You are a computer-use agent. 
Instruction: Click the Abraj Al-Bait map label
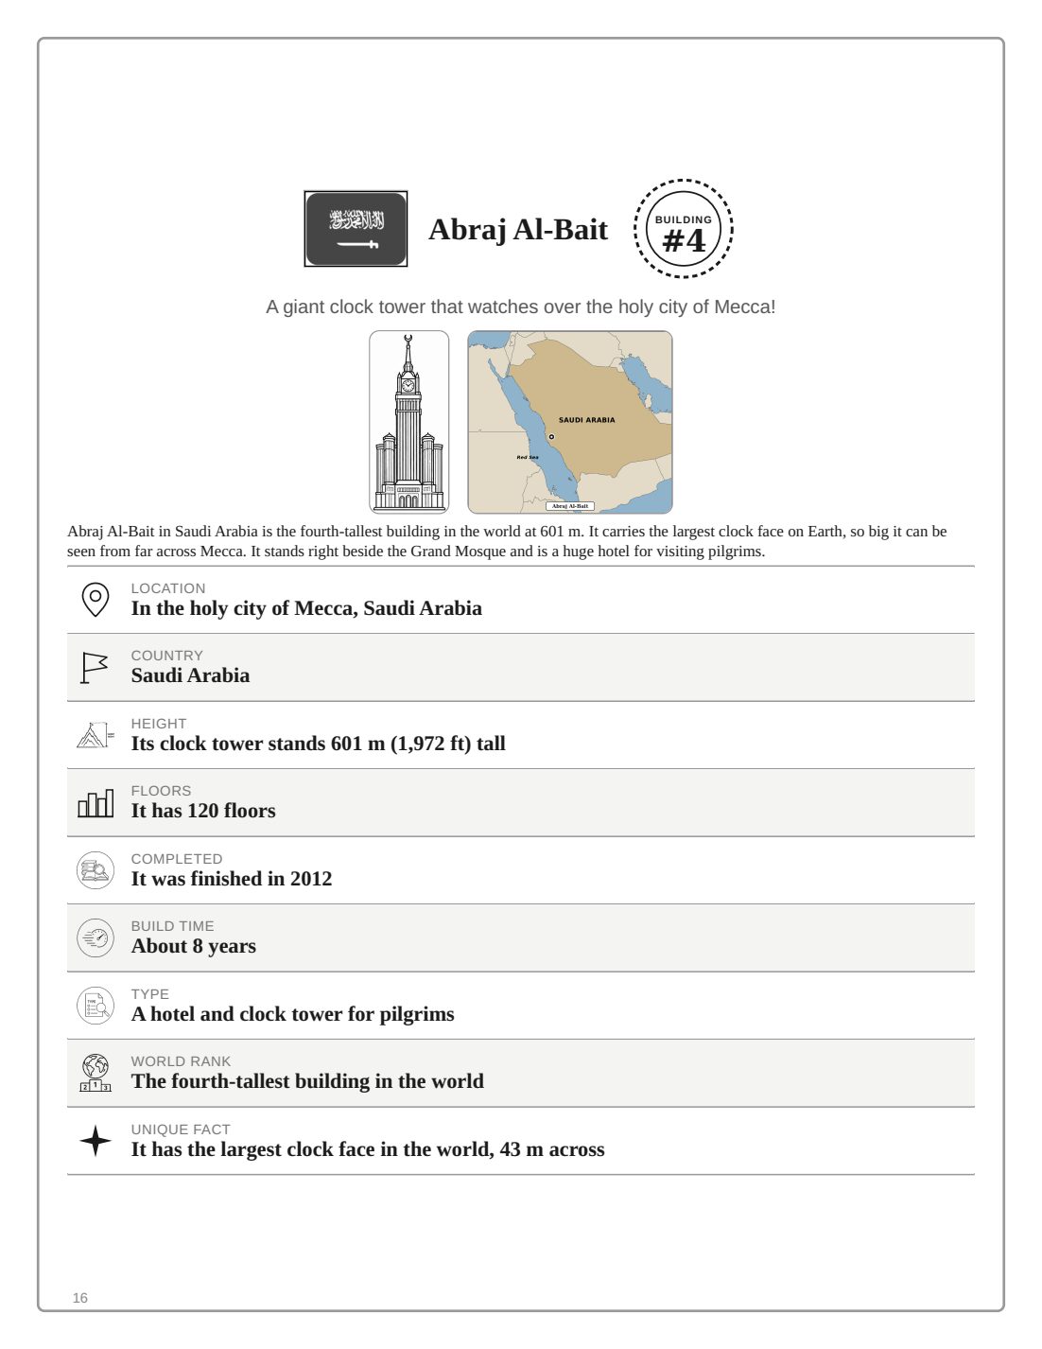tap(570, 506)
